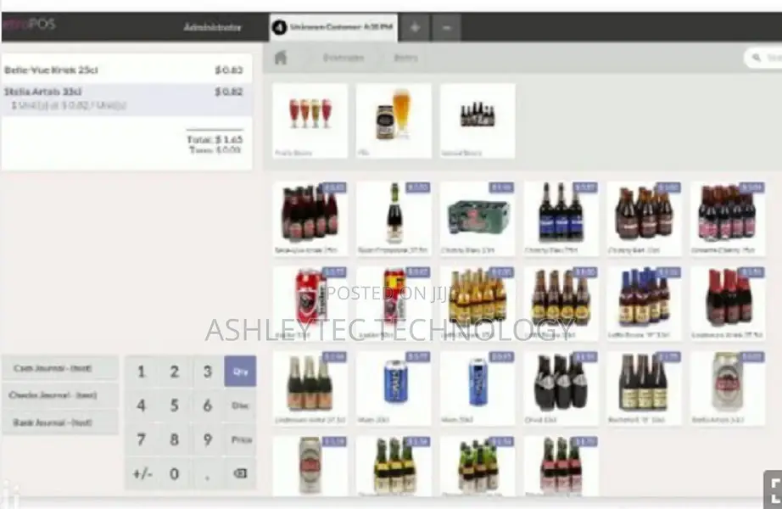Tap numpad key 6
This screenshot has height=509, width=782.
(207, 406)
